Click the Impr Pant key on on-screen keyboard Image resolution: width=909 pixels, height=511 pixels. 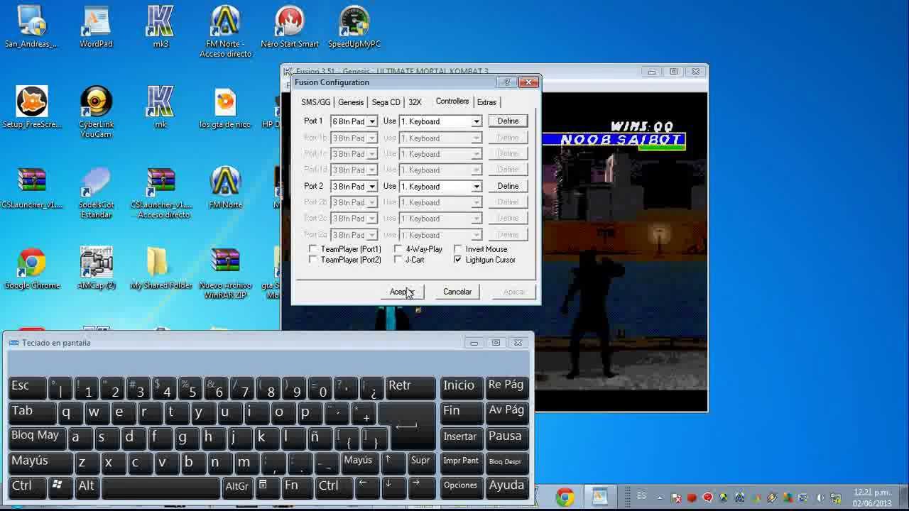[461, 462]
